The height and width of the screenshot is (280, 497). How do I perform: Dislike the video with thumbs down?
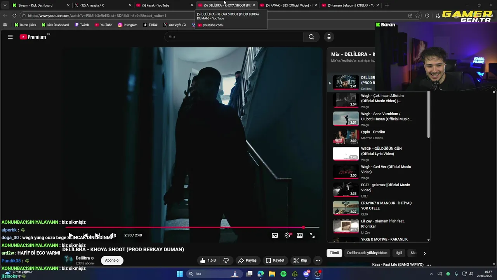click(226, 261)
